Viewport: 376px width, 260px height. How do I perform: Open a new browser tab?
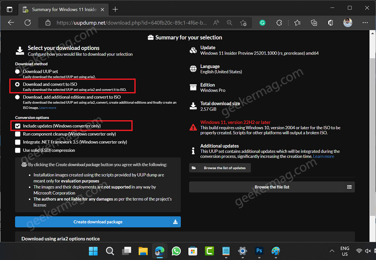pos(115,9)
